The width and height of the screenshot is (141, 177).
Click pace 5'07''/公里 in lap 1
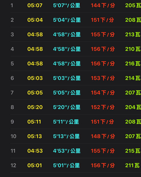click(x=67, y=5)
